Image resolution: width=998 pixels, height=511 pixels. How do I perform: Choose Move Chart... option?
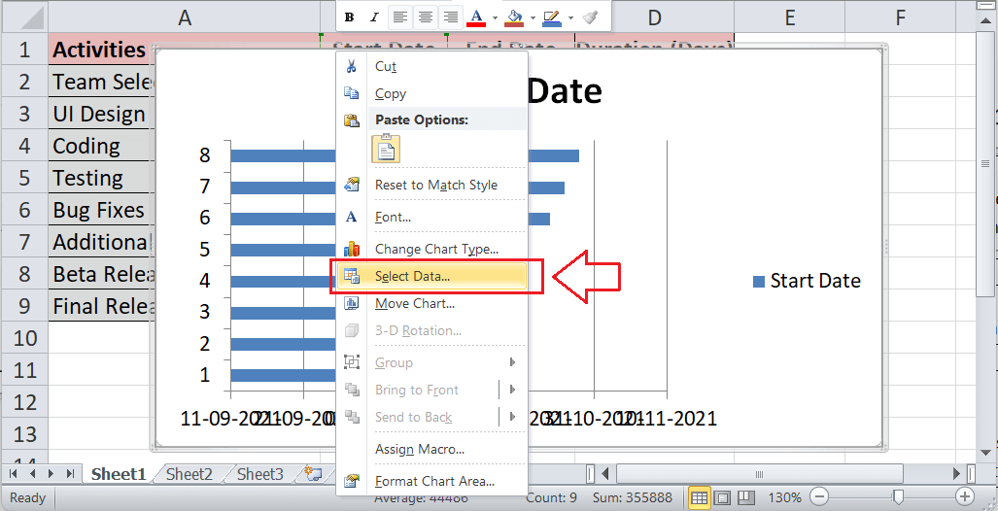(x=431, y=303)
